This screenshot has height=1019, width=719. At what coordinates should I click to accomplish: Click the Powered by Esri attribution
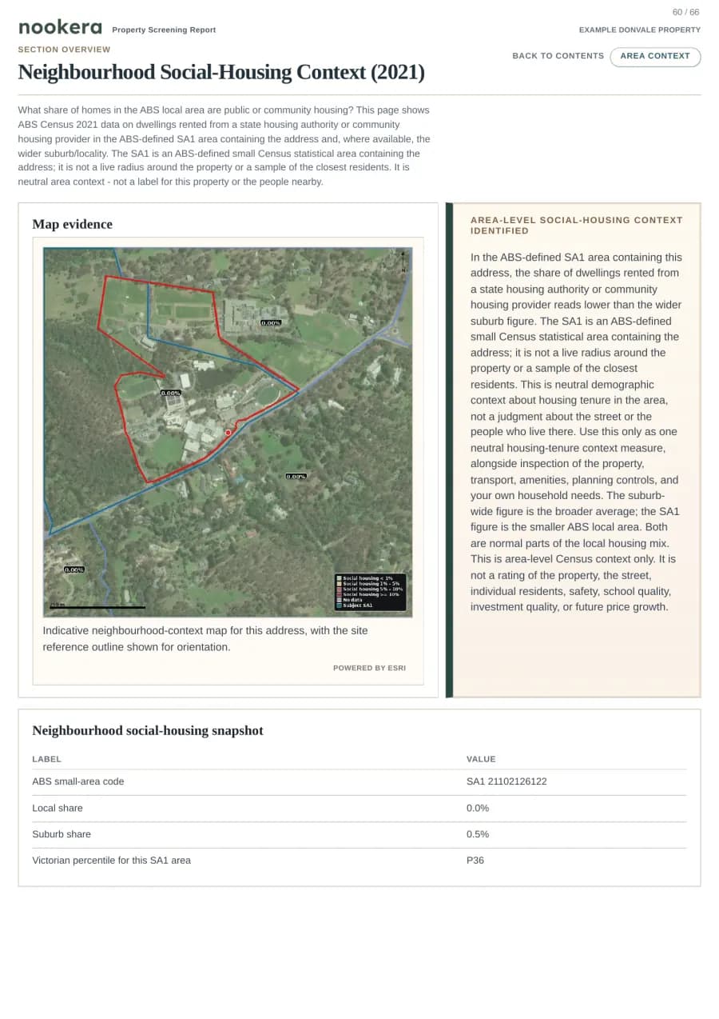click(369, 668)
